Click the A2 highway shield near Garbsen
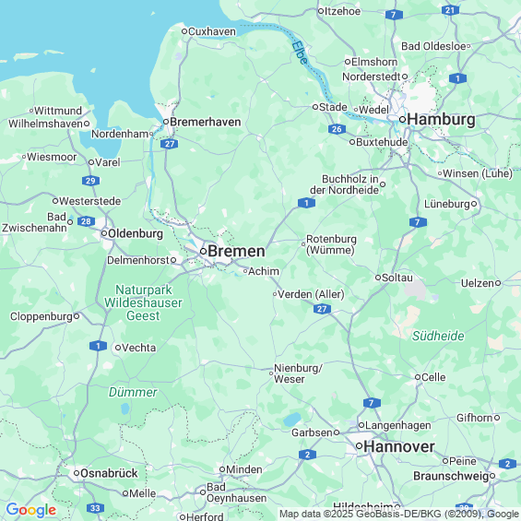This screenshot has height=521, width=521. pyautogui.click(x=307, y=455)
